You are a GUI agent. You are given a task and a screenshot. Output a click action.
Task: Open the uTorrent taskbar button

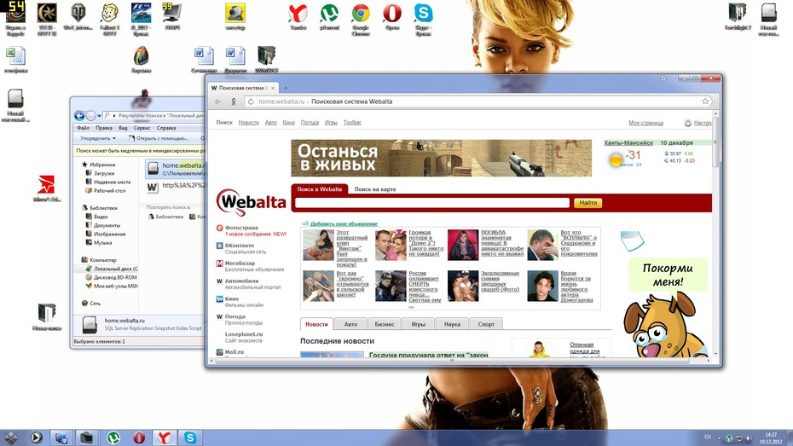click(113, 437)
